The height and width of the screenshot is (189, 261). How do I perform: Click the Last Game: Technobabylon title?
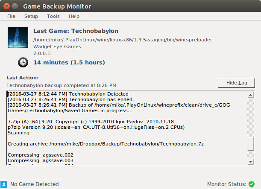(76, 31)
